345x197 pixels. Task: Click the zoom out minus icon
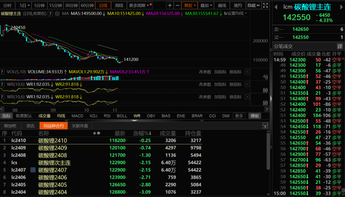[179, 6]
